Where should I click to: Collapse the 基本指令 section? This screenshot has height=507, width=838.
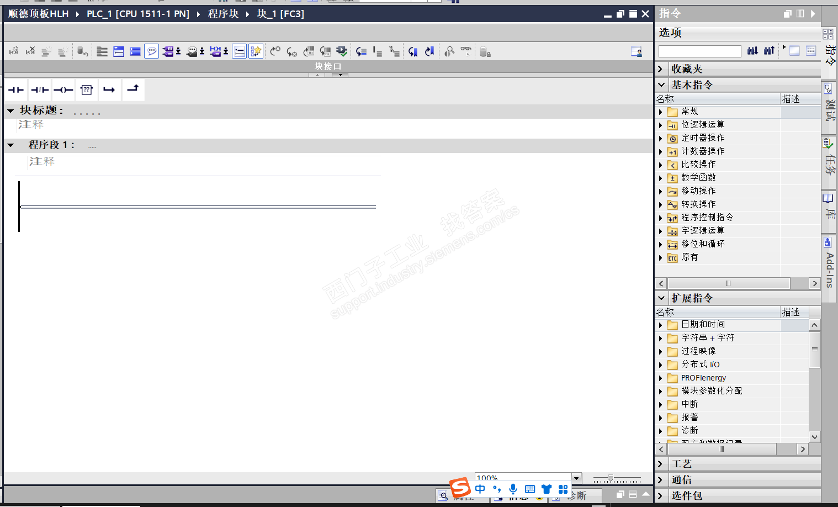661,85
